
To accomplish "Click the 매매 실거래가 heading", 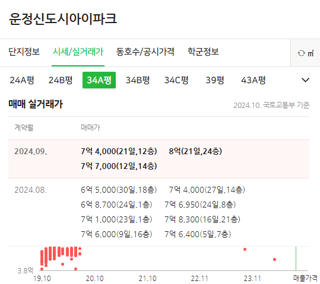I will pyautogui.click(x=36, y=104).
